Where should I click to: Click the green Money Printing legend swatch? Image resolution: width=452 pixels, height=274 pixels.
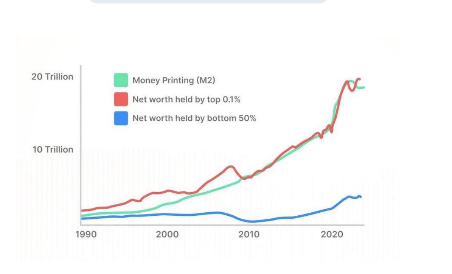click(x=121, y=80)
